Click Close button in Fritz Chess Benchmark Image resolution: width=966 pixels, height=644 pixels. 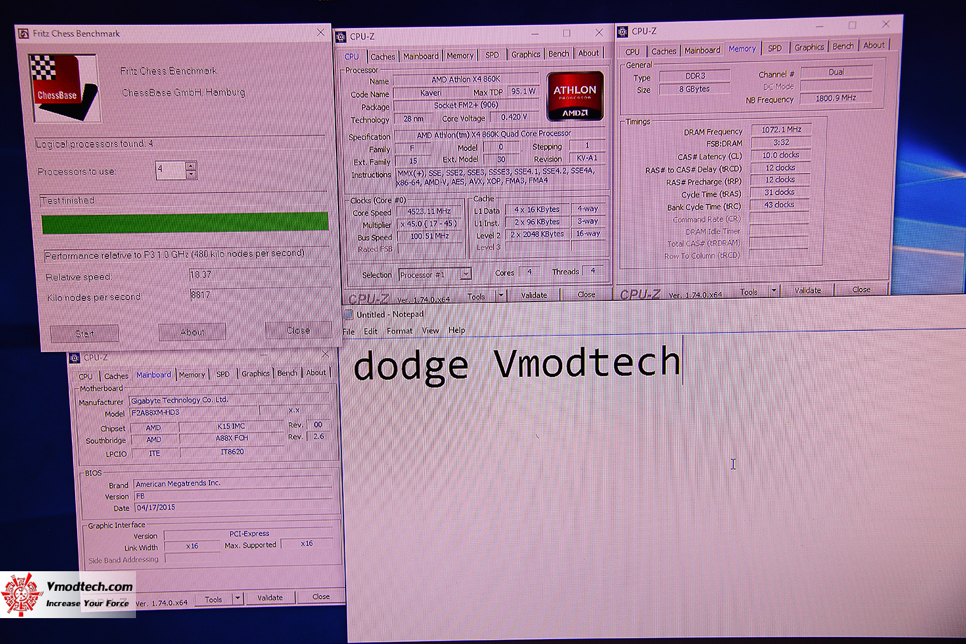point(298,330)
